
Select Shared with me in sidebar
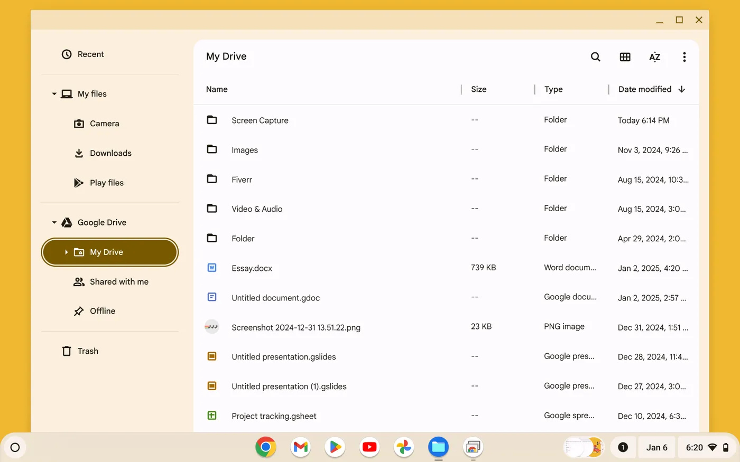[110, 282]
